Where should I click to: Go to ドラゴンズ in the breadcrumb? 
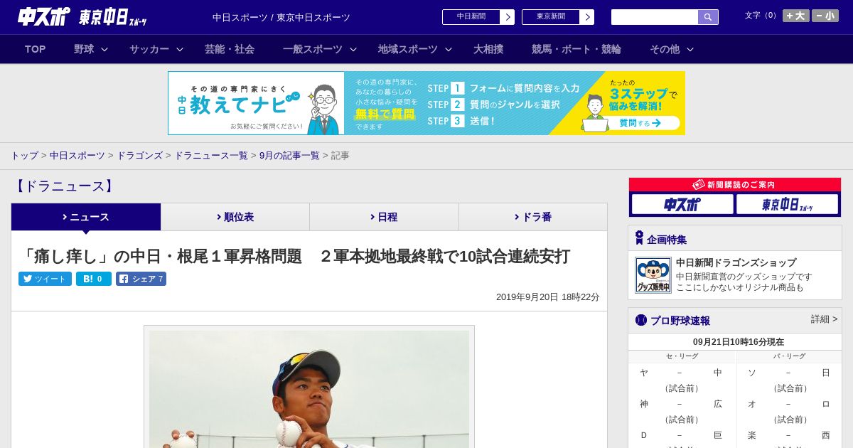pyautogui.click(x=140, y=155)
